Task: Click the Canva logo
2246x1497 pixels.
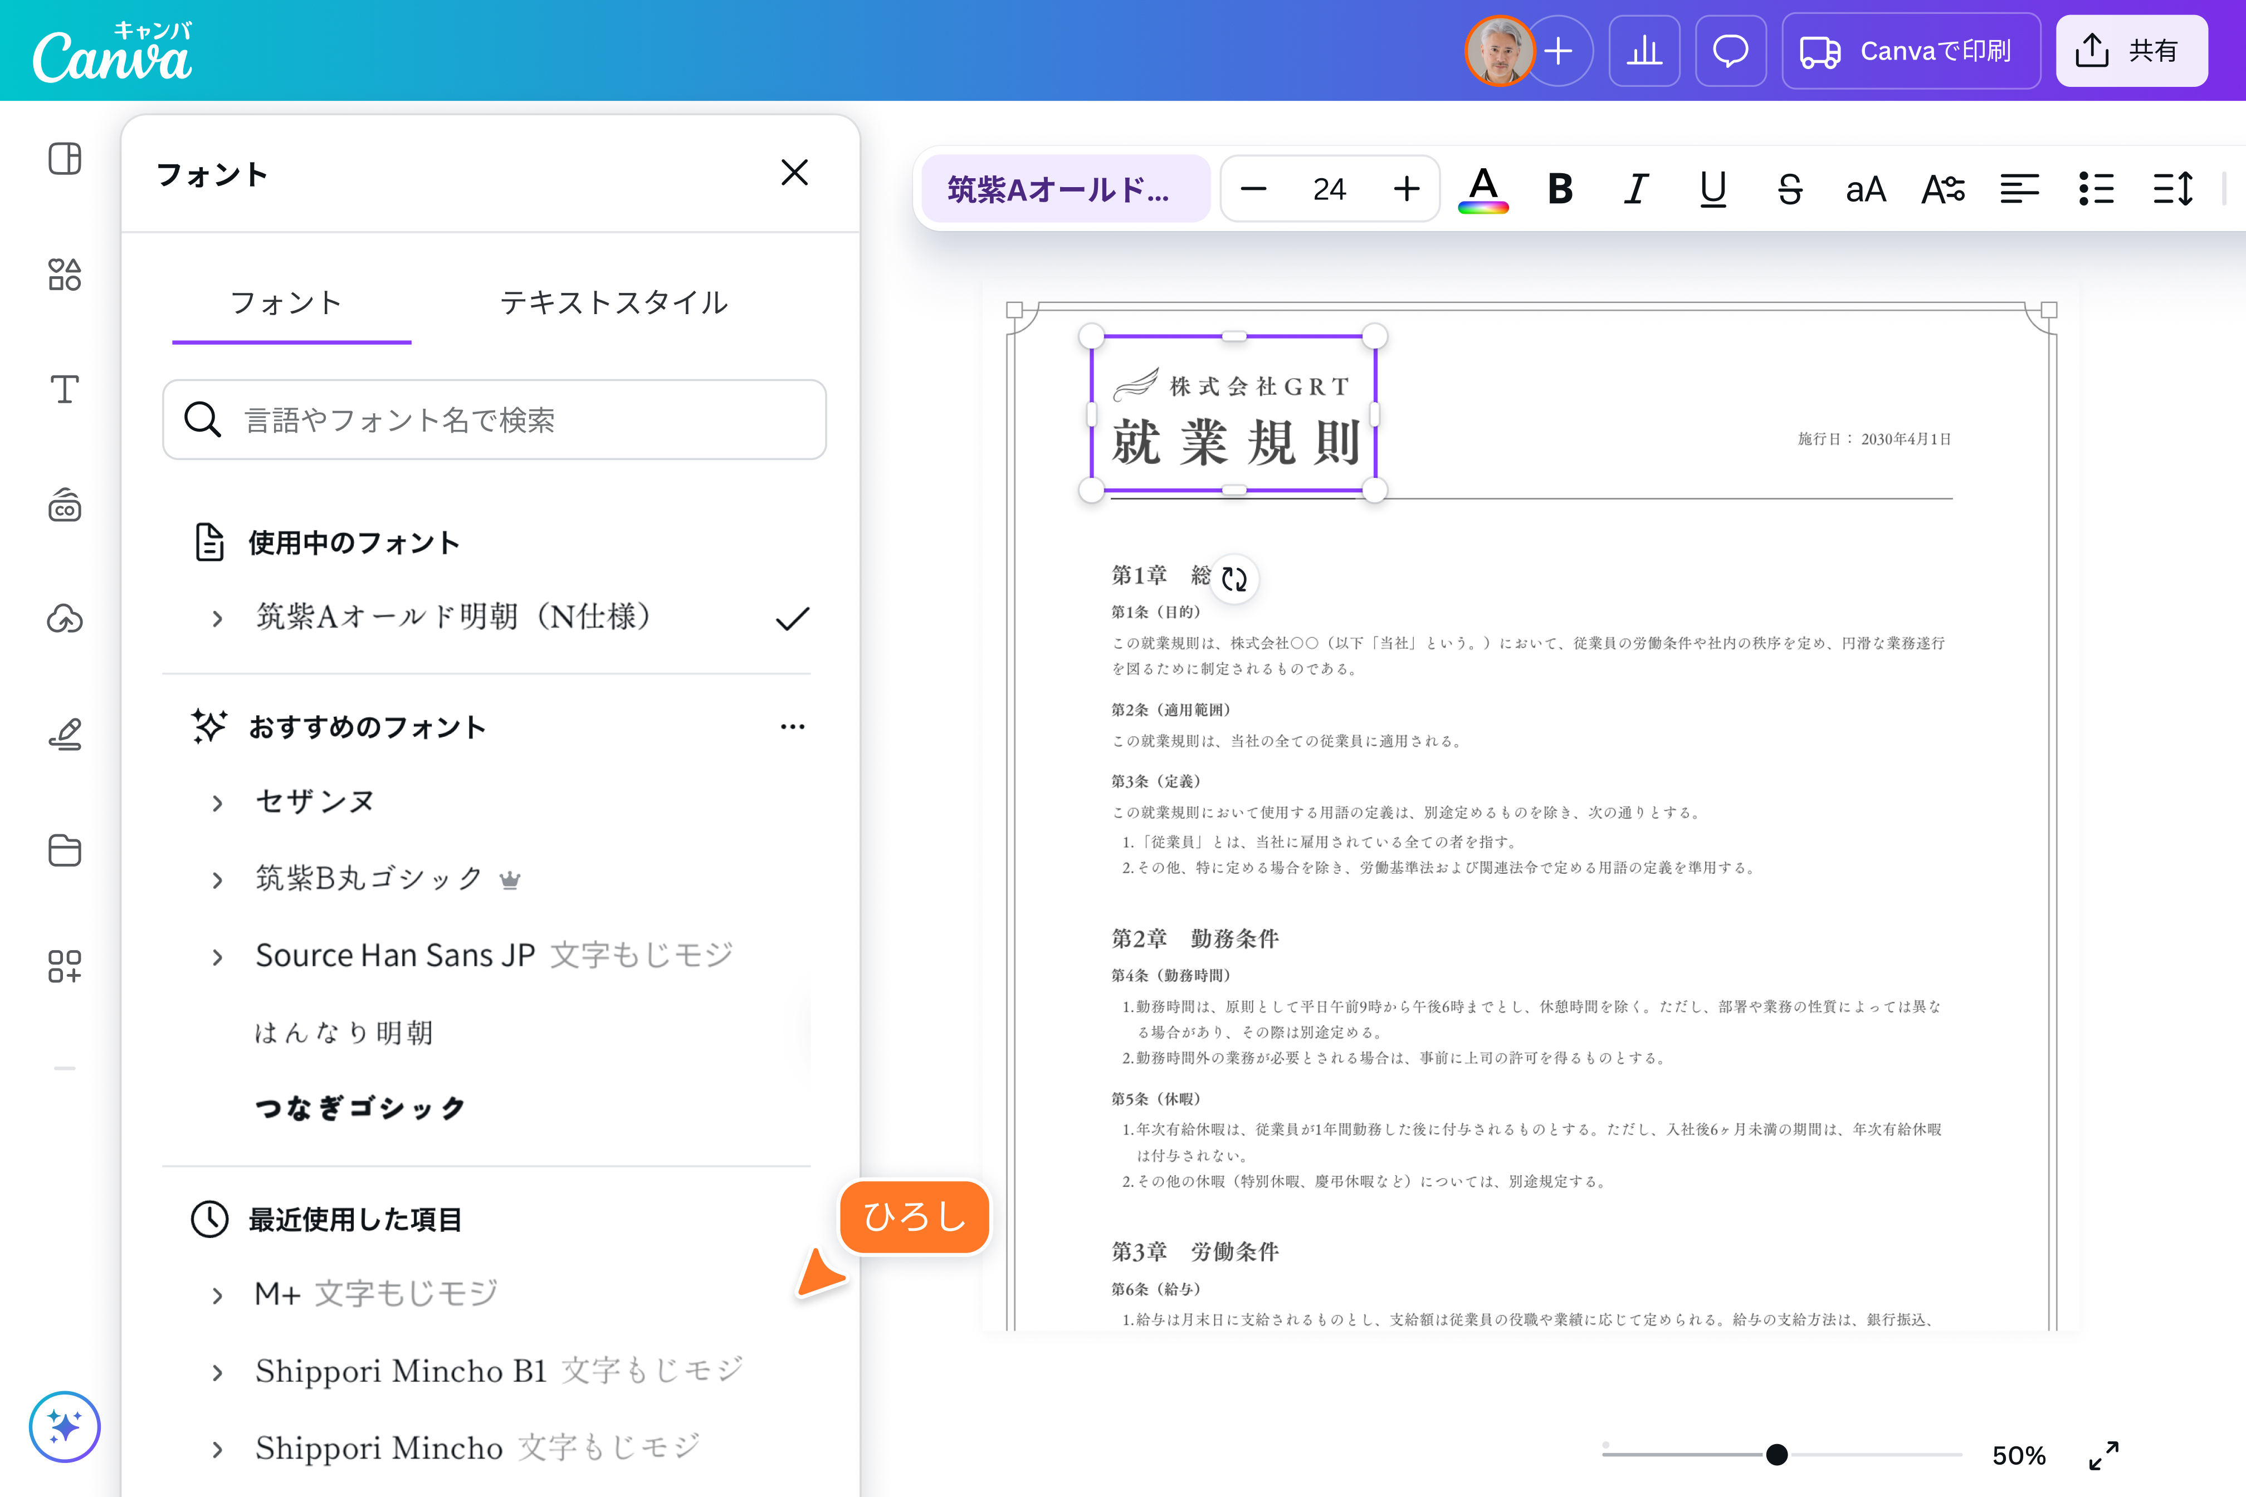Action: [x=113, y=52]
